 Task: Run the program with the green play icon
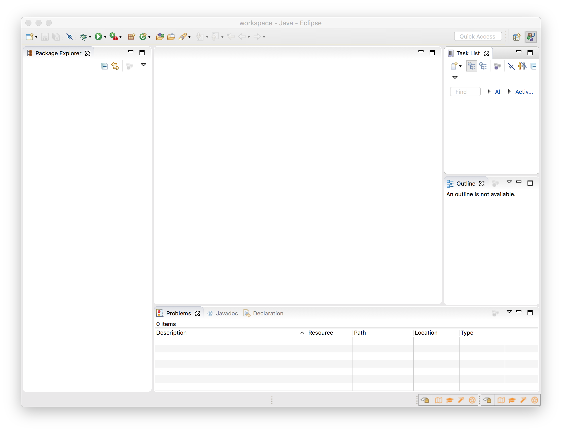coord(98,37)
